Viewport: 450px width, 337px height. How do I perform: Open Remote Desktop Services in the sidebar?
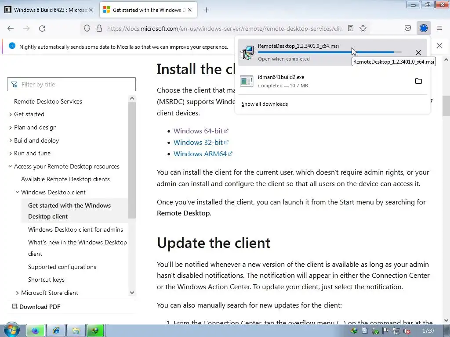[48, 101]
